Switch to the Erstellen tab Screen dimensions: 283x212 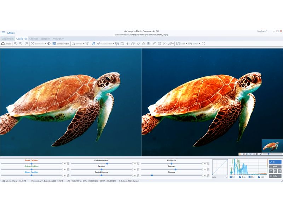[46, 39]
